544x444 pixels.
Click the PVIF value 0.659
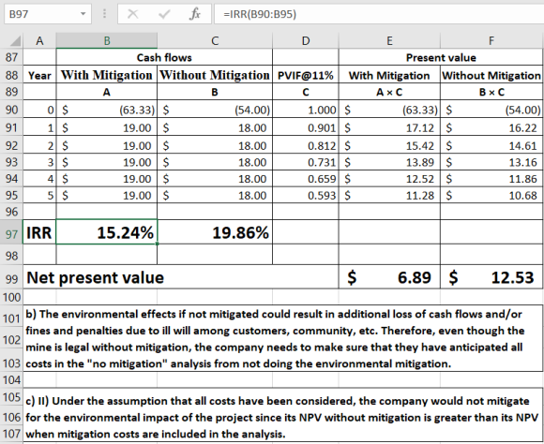tap(306, 179)
